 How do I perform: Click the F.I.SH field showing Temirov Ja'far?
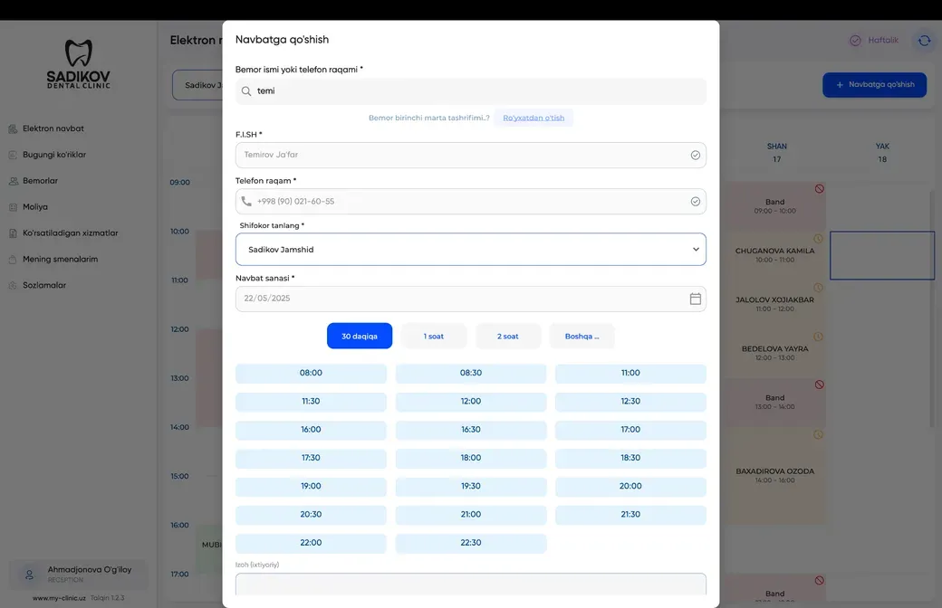470,155
